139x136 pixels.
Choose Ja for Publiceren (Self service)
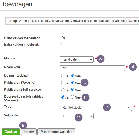point(63,90)
